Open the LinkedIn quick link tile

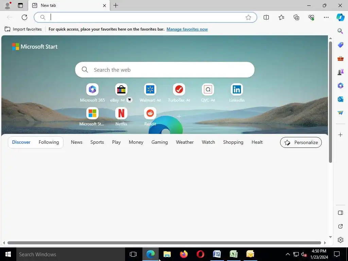(x=237, y=93)
